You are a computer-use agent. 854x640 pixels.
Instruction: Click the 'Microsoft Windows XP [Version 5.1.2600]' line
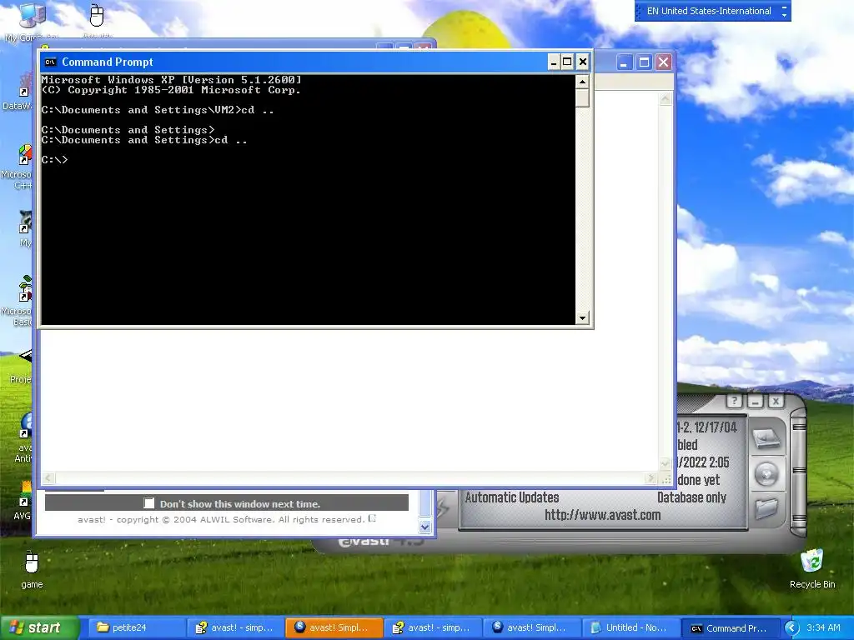[x=171, y=80]
